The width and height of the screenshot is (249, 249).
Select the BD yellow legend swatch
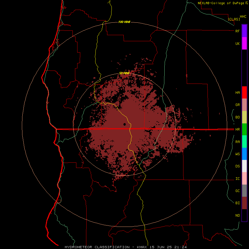pos(244,117)
